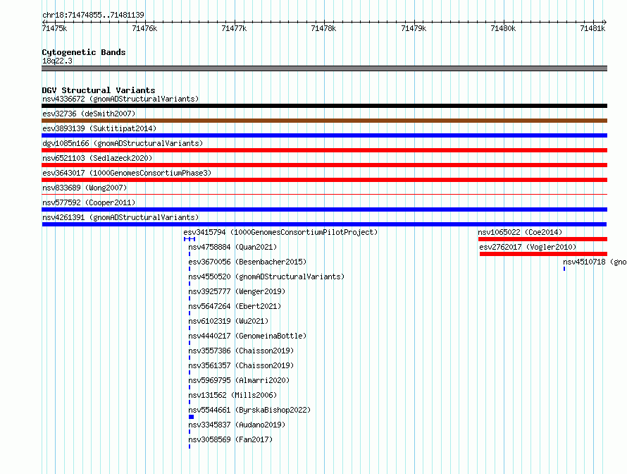Screen dimensions: 627x474
Task: Open esv3893139 (Suktitipat2014) label
Action: point(99,128)
